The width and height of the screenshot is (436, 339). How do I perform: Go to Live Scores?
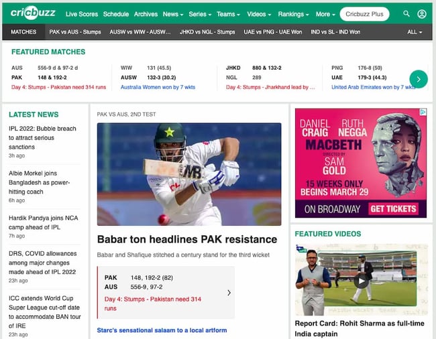click(82, 14)
